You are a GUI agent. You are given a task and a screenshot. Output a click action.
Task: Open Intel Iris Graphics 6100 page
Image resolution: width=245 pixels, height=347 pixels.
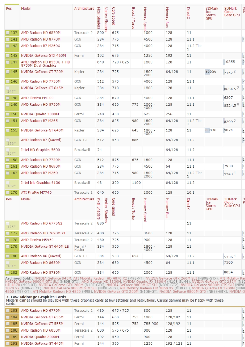coord(40,183)
